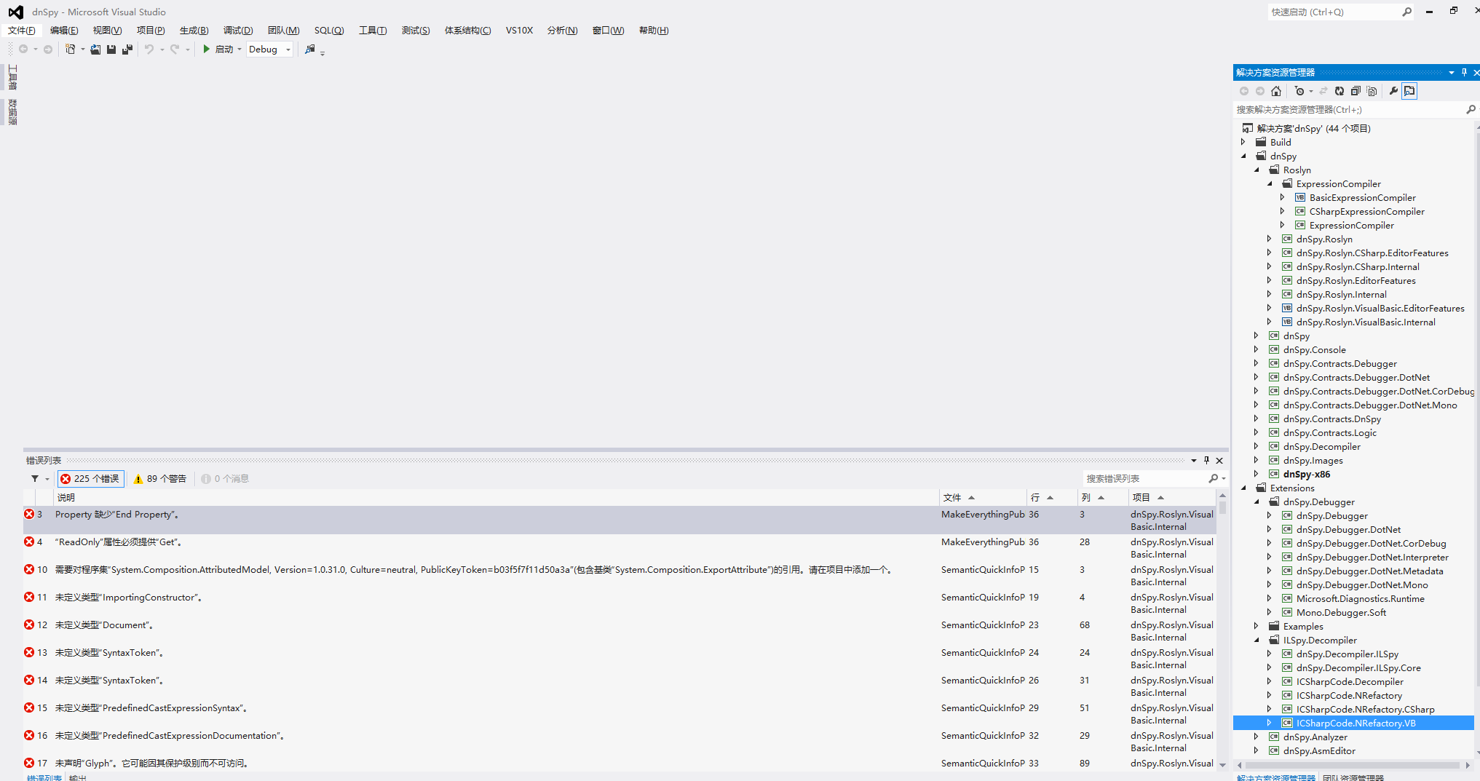
Task: Toggle the 225 errors filter
Action: [90, 478]
